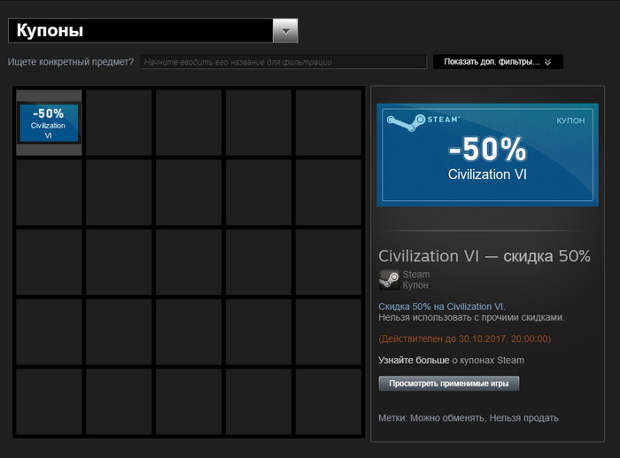Click the Нельзя продать tag

[x=524, y=417]
